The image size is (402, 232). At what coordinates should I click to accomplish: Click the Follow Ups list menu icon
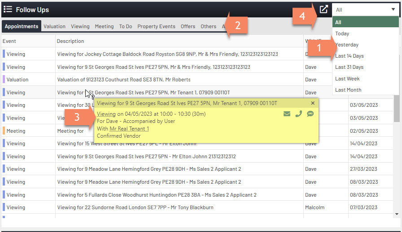click(8, 9)
